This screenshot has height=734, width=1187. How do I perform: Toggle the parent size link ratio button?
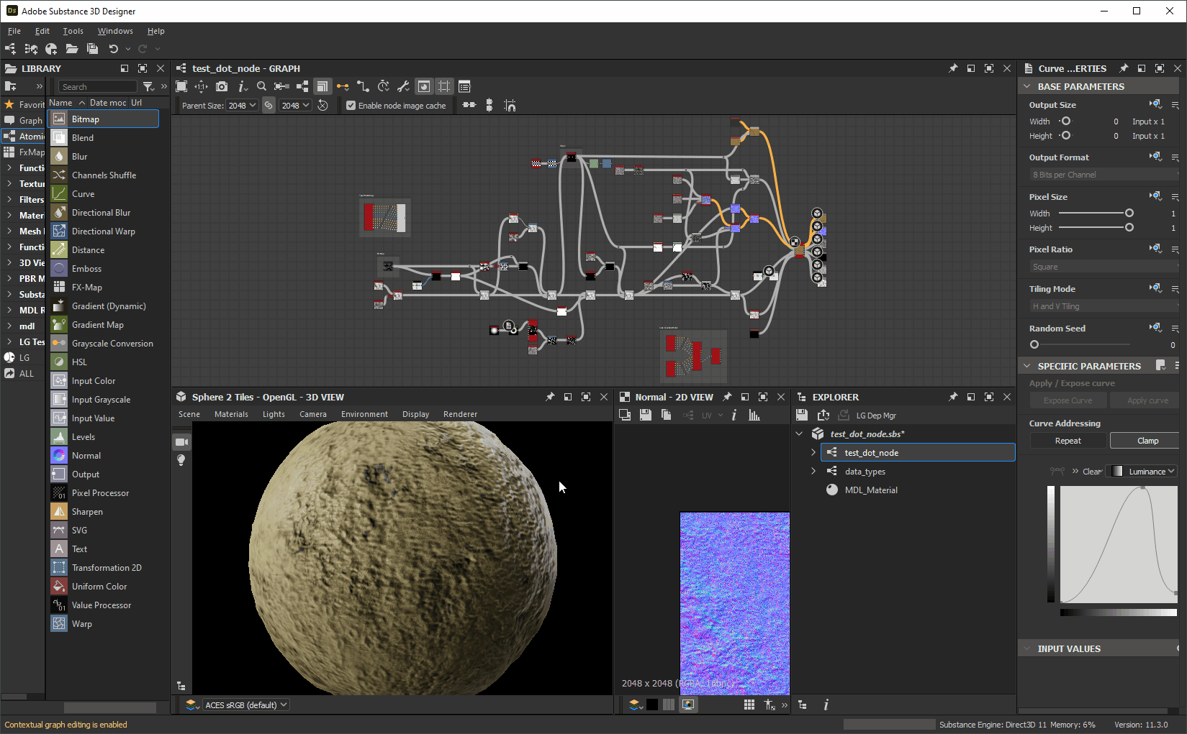(x=268, y=106)
